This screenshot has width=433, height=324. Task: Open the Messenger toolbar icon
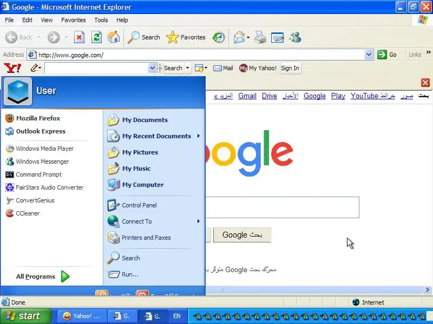pyautogui.click(x=295, y=37)
